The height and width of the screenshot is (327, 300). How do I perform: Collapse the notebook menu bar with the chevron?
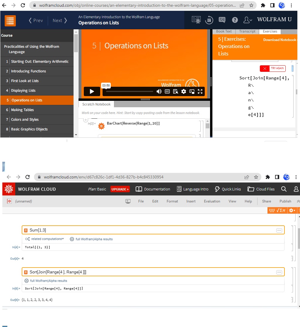298,201
